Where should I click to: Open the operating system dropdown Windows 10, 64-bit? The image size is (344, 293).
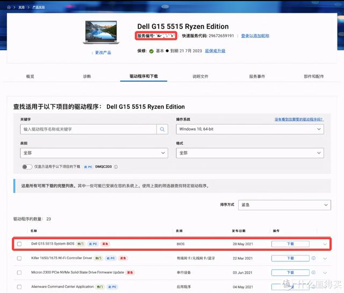click(249, 129)
